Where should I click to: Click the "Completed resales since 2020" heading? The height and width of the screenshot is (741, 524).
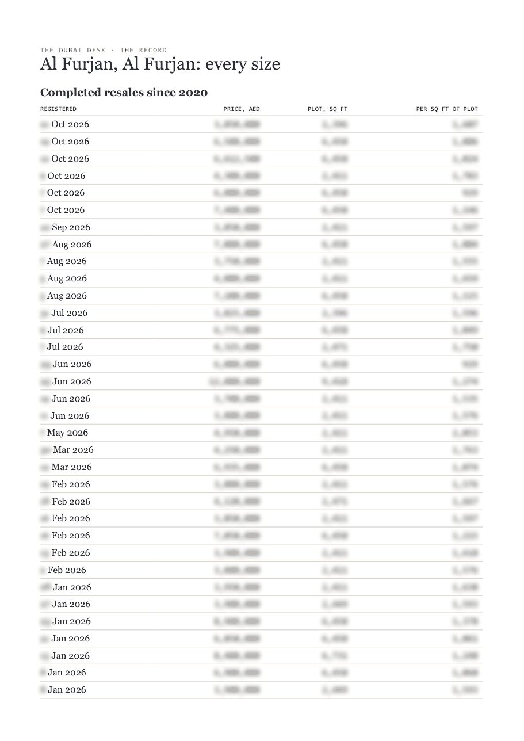tap(124, 92)
